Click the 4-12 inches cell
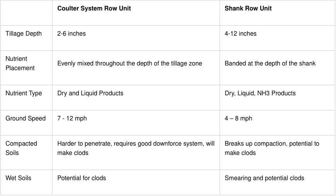The width and height of the screenshot is (336, 196). [240, 33]
